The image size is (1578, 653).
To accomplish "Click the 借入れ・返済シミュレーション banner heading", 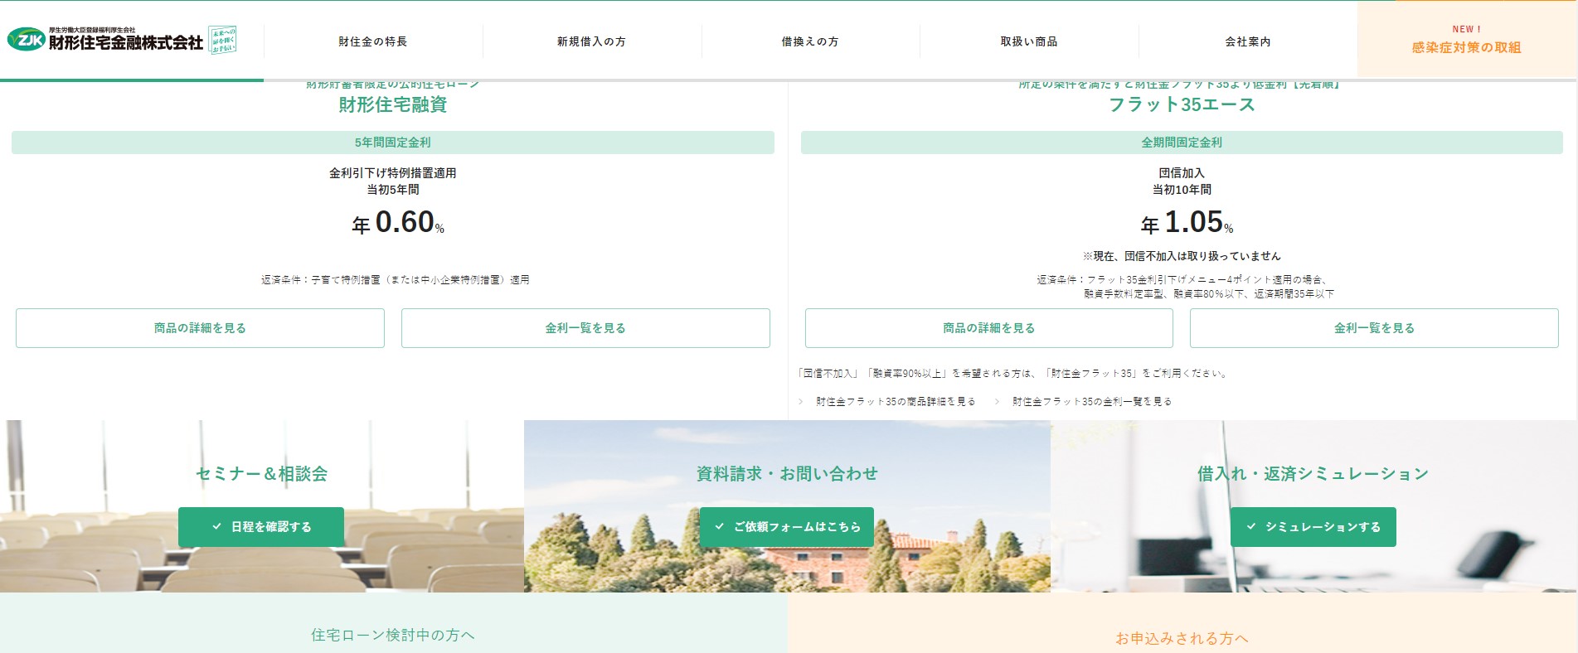I will click(1313, 474).
